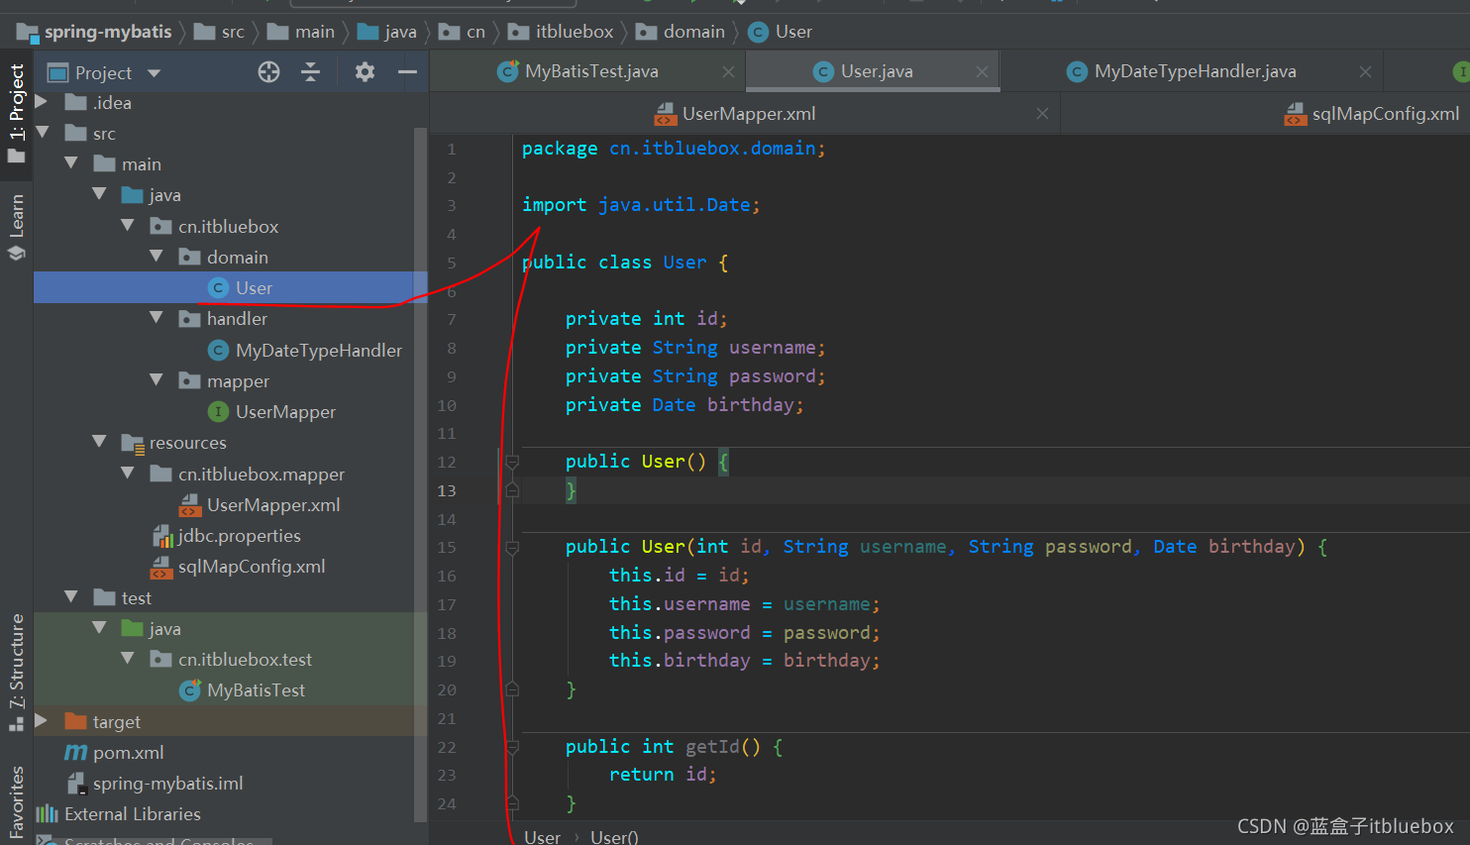Click line number 13 in gutter
The image size is (1470, 845).
(447, 490)
